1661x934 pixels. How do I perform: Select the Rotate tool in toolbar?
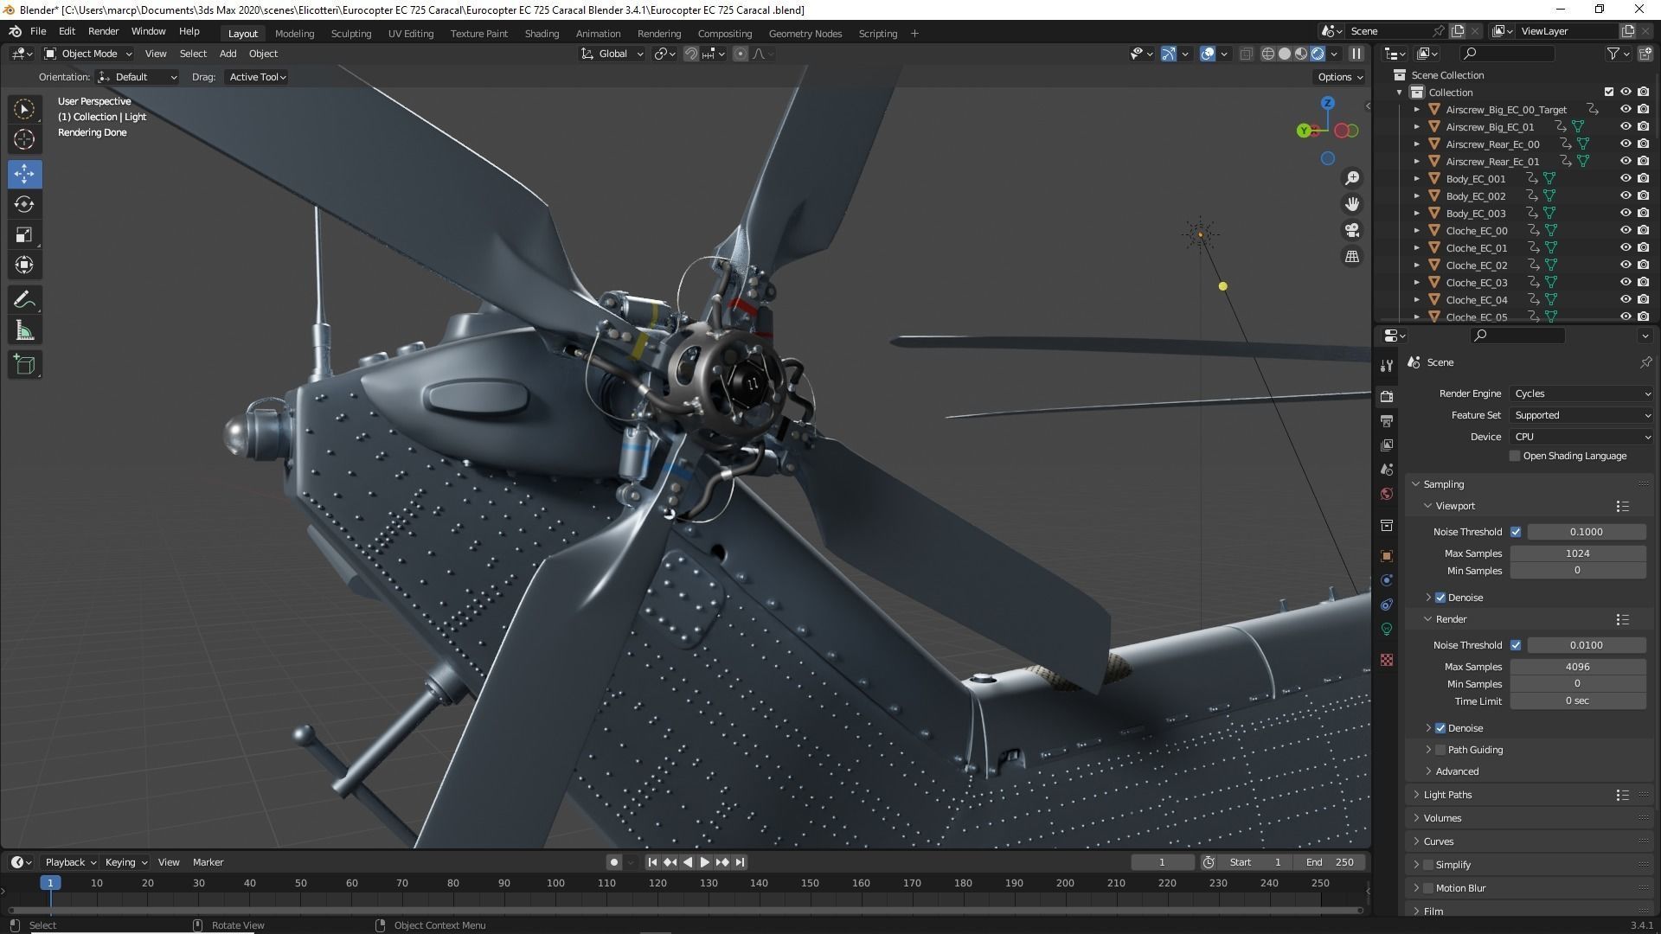click(x=24, y=204)
